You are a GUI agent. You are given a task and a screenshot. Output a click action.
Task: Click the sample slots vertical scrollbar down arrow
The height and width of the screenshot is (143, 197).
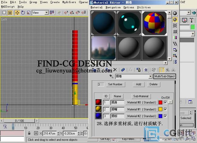(169, 59)
